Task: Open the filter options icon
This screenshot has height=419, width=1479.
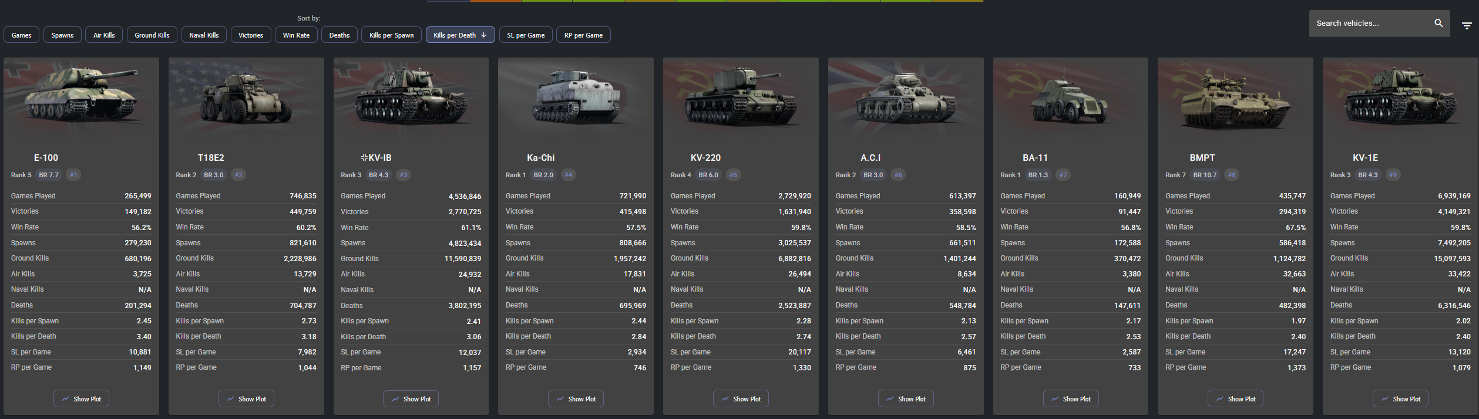Action: pos(1466,26)
